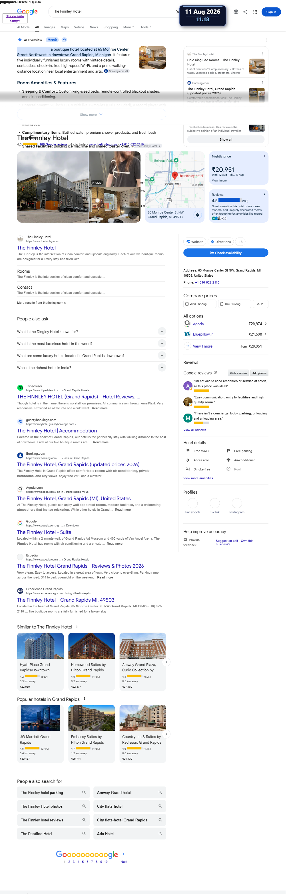This screenshot has width=289, height=894.
Task: Click View all reviews link
Action: click(x=195, y=430)
